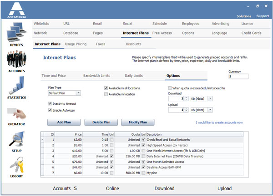Image resolution: width=273 pixels, height=196 pixels.
Task: Open the Pages tab
Action: click(x=98, y=33)
